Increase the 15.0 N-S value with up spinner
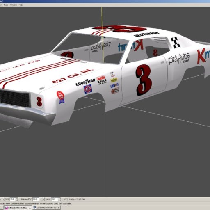 (16, 198)
